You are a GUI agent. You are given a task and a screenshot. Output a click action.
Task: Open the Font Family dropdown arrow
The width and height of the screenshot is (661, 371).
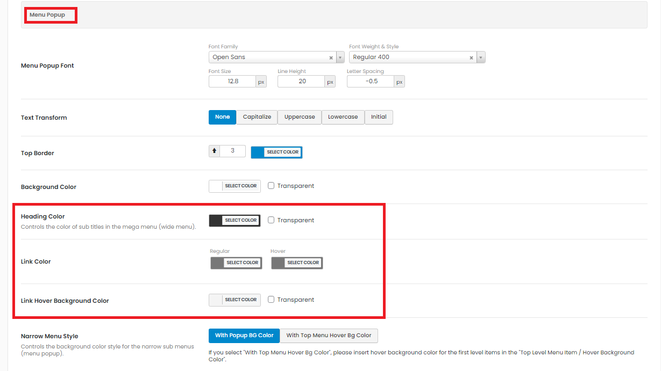click(340, 57)
